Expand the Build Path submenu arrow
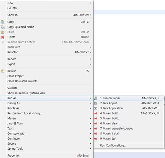This screenshot has width=165, height=158. tap(90, 47)
